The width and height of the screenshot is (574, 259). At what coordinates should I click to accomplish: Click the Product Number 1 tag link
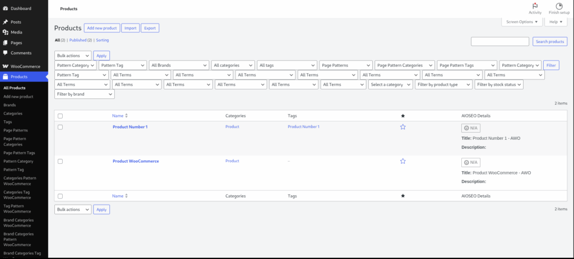tap(303, 127)
